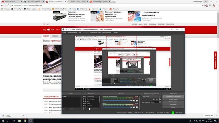The width and height of the screenshot is (219, 123).
Task: Mute the desktop audio device channel
Action: [134, 101]
